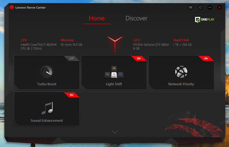Screen dimensions: 229x147
Task: Open settings with the gear icon
Action: pyautogui.click(x=200, y=7)
